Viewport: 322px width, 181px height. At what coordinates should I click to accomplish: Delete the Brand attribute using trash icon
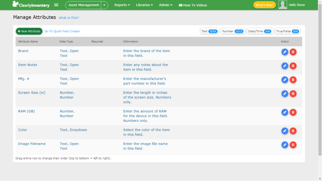[293, 52]
